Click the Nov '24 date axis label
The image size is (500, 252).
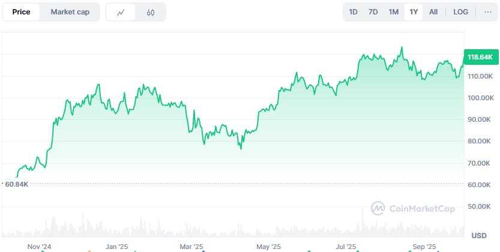tap(40, 247)
